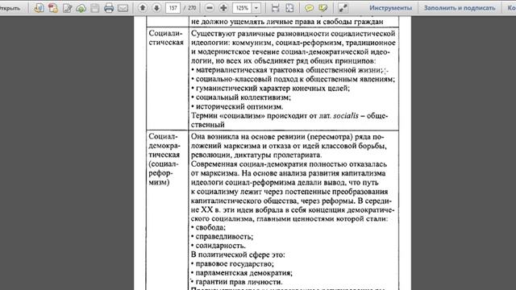Click the Открыть button
The width and height of the screenshot is (516, 290).
pos(10,8)
